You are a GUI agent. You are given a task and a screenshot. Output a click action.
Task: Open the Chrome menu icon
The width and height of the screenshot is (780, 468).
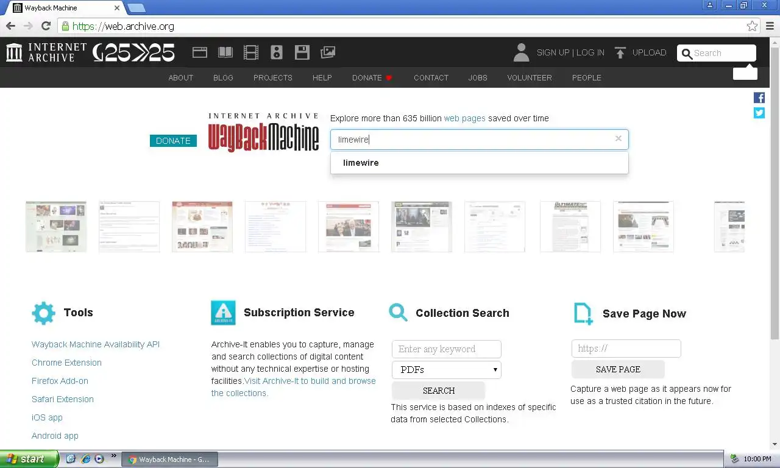[771, 26]
